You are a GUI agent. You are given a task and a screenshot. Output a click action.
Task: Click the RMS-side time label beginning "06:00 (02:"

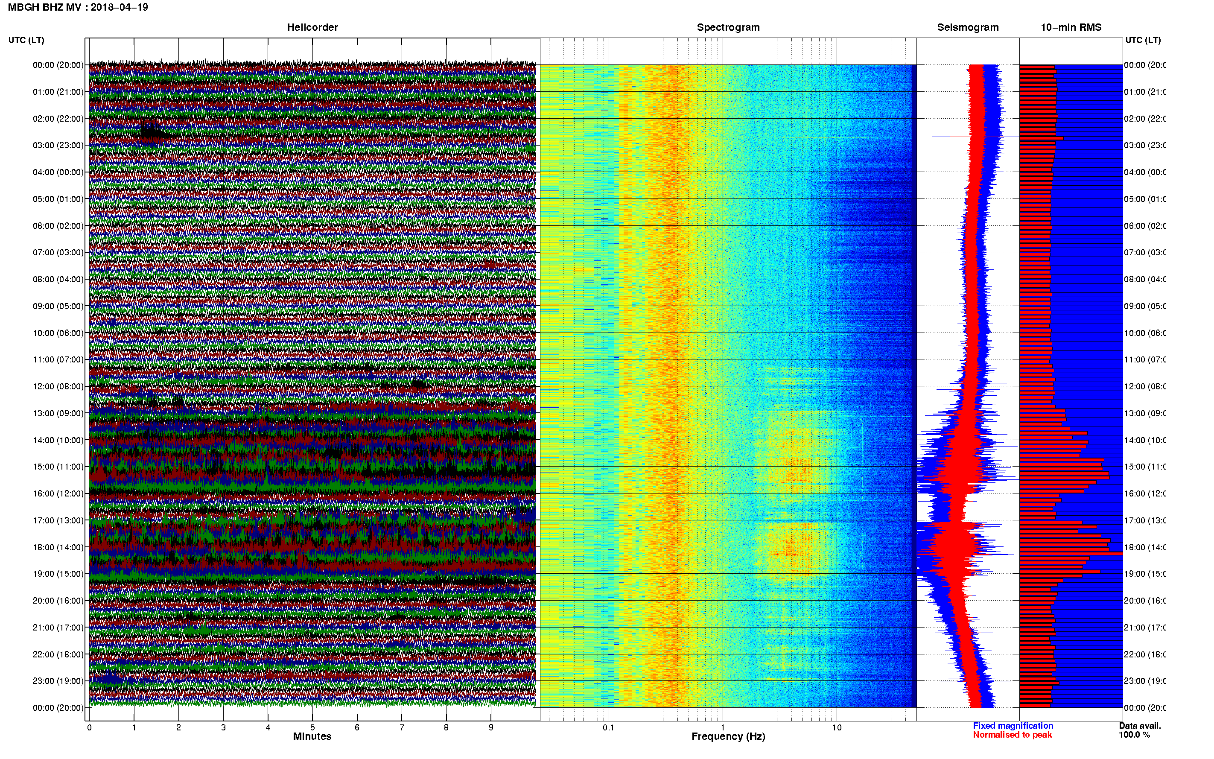tap(1145, 226)
